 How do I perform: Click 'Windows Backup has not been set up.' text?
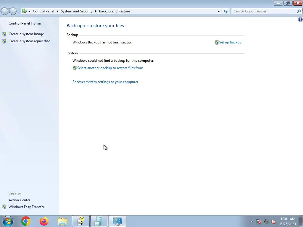[x=102, y=42]
